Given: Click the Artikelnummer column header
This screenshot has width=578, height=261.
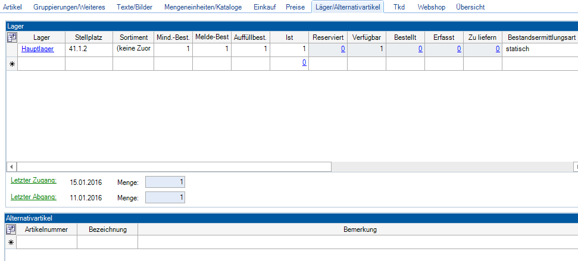Looking at the screenshot, I should [x=47, y=229].
